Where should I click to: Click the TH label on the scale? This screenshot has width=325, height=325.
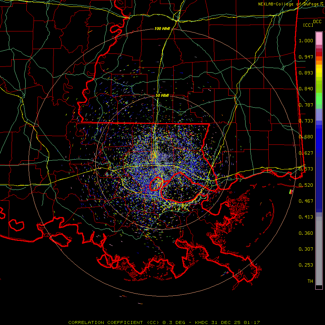click(310, 281)
